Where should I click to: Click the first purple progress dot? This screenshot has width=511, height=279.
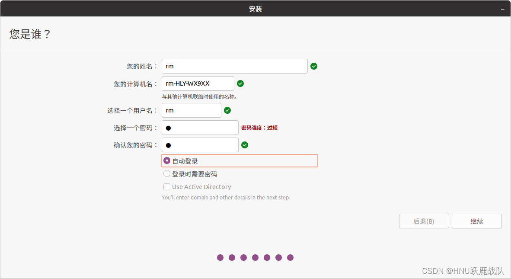point(220,257)
